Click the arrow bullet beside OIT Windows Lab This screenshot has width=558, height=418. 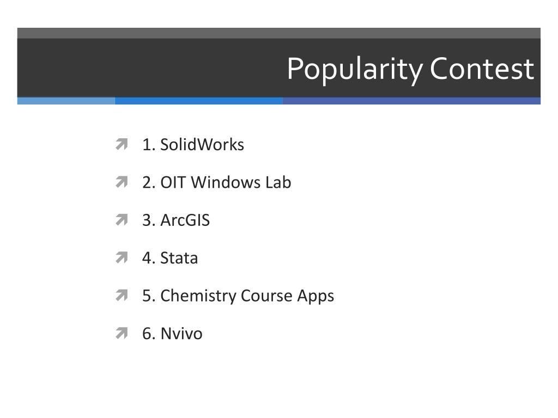pyautogui.click(x=122, y=182)
